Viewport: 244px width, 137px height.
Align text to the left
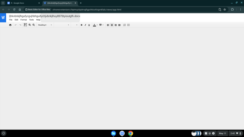tap(108, 25)
